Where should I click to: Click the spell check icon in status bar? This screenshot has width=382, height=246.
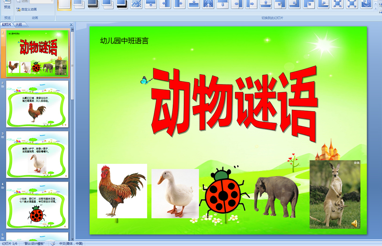coord(53,244)
